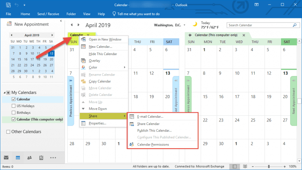Click the search magnifier in Search Calendar
Viewport: 302px width, 170px height.
click(x=296, y=25)
